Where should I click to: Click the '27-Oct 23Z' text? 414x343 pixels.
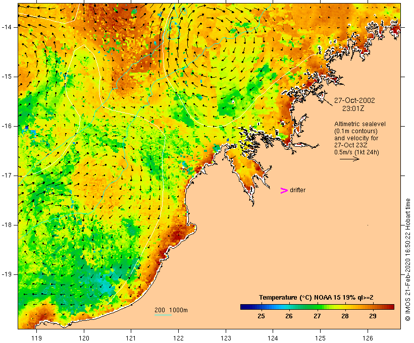[351, 145]
